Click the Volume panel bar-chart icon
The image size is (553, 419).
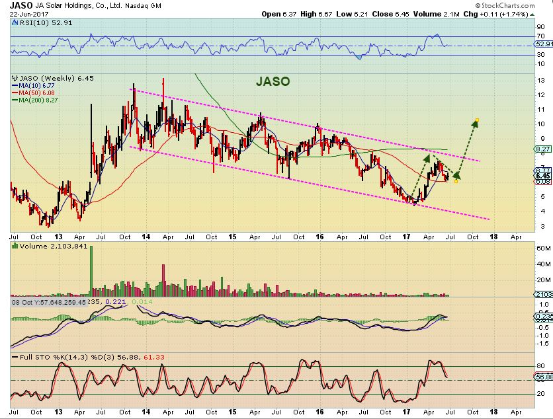15,246
